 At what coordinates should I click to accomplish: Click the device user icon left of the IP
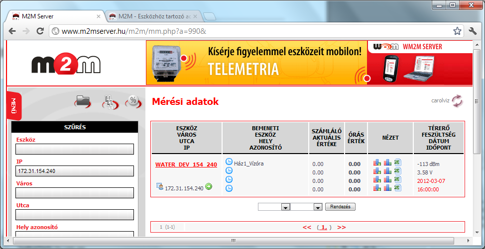pos(160,187)
